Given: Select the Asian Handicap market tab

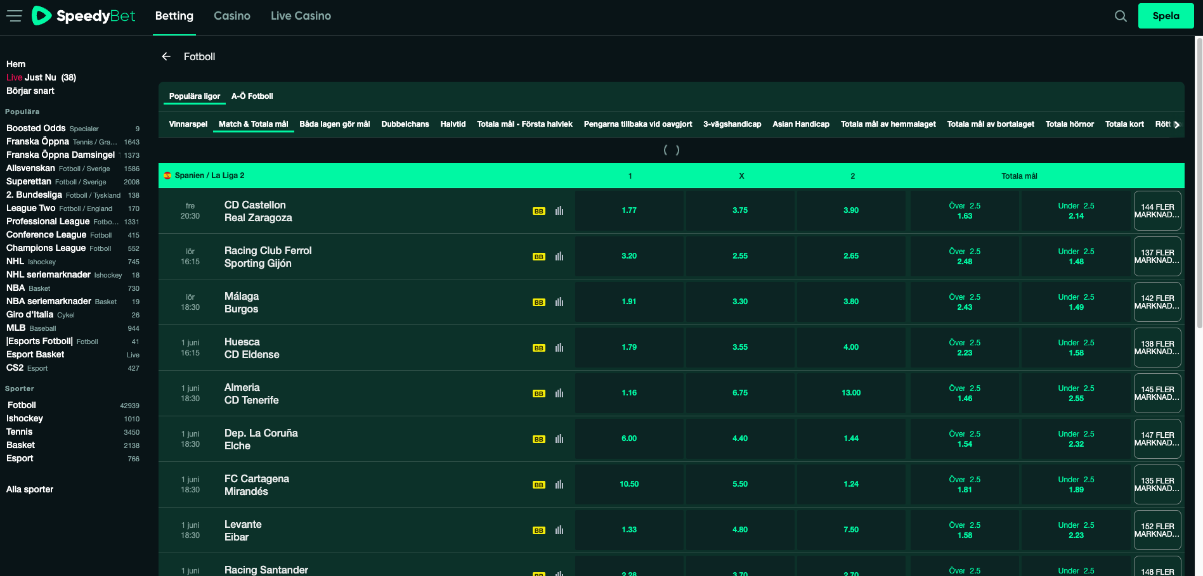Looking at the screenshot, I should pos(801,124).
